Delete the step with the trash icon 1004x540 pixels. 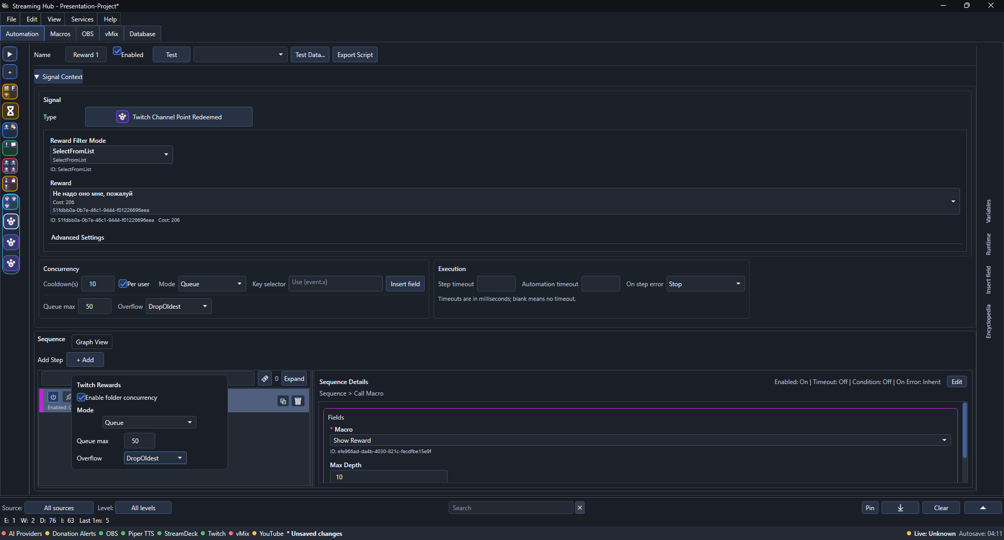pos(298,401)
